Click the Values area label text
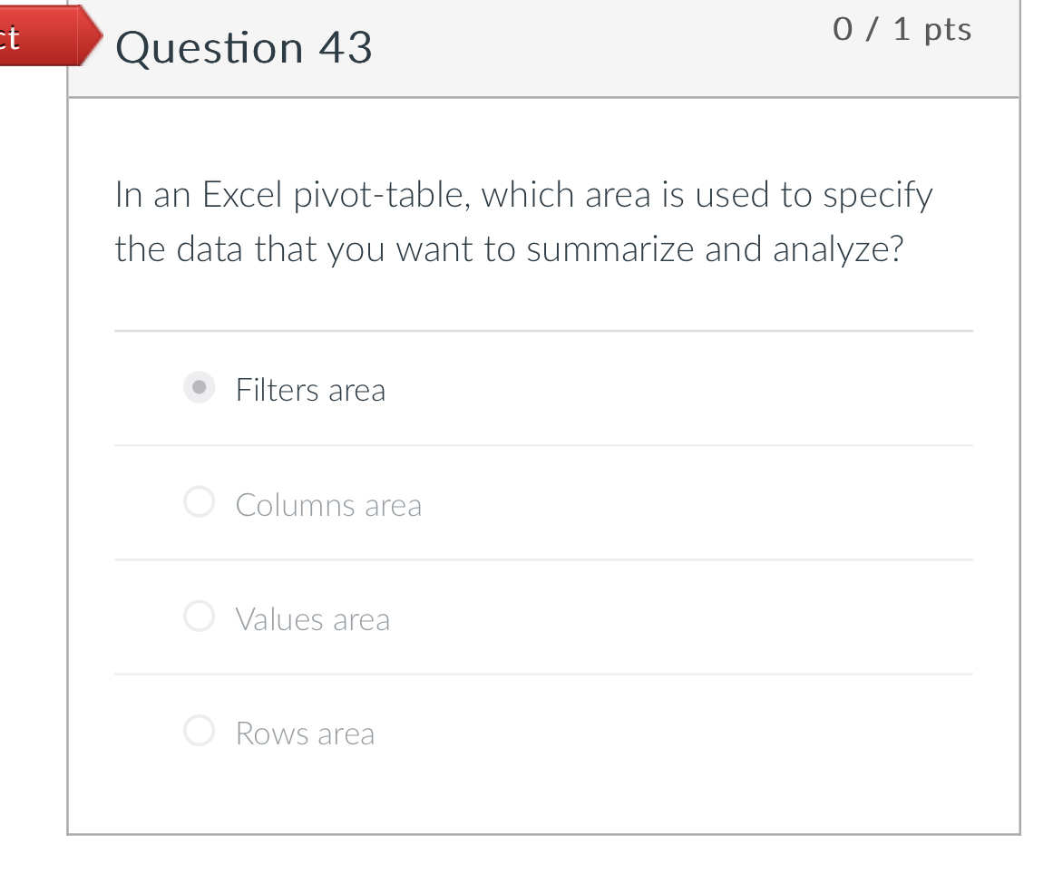Screen dimensions: 1063x884 [x=313, y=618]
